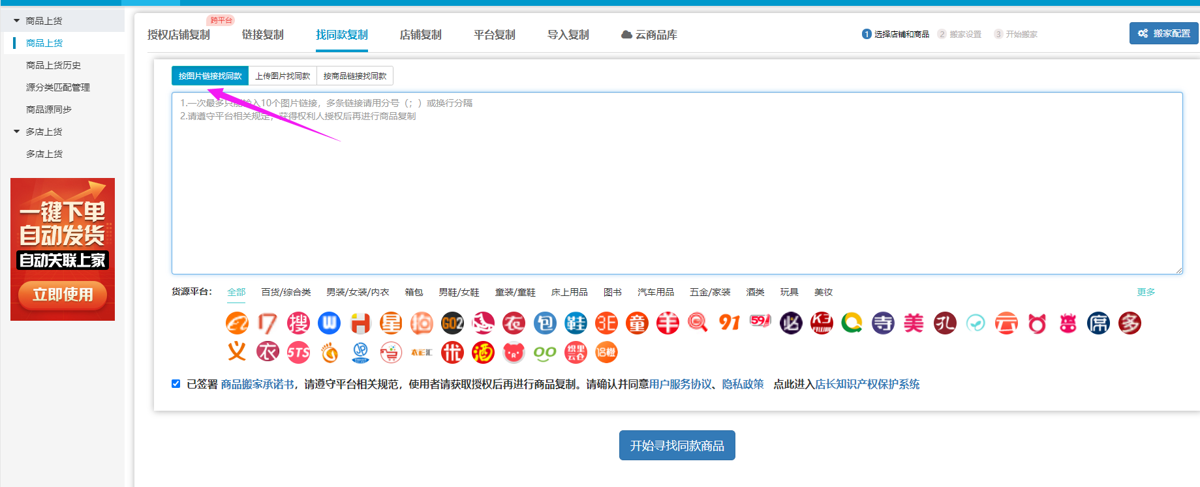The image size is (1200, 487).
Task: Select the dark blue 席 platform icon
Action: click(x=1098, y=323)
